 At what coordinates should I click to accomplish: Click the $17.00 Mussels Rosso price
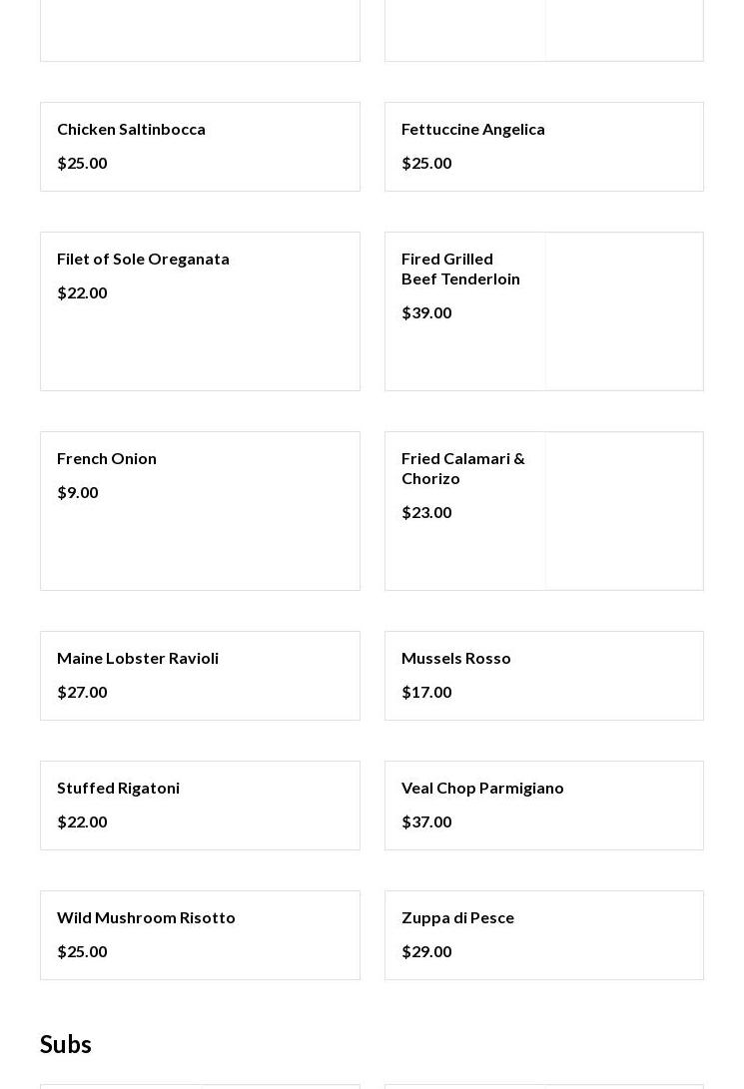pos(426,692)
